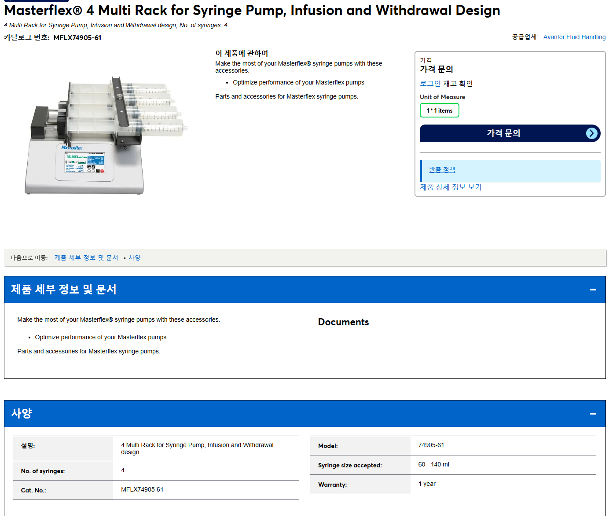Open the 반품 정책 link

click(x=442, y=169)
